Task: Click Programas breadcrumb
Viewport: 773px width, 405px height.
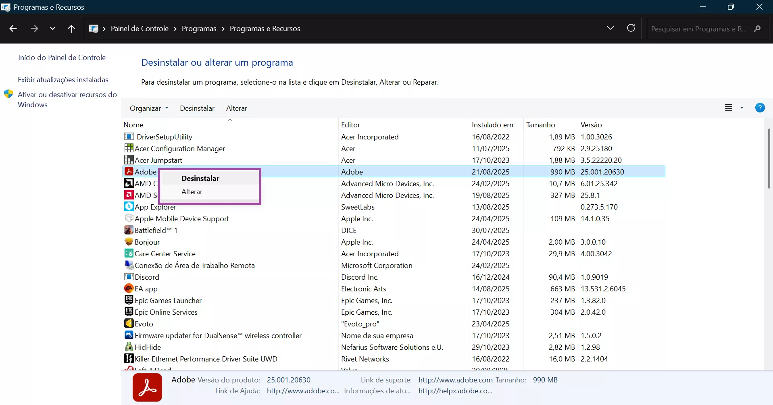Action: point(199,29)
